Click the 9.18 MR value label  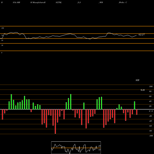[143, 90]
